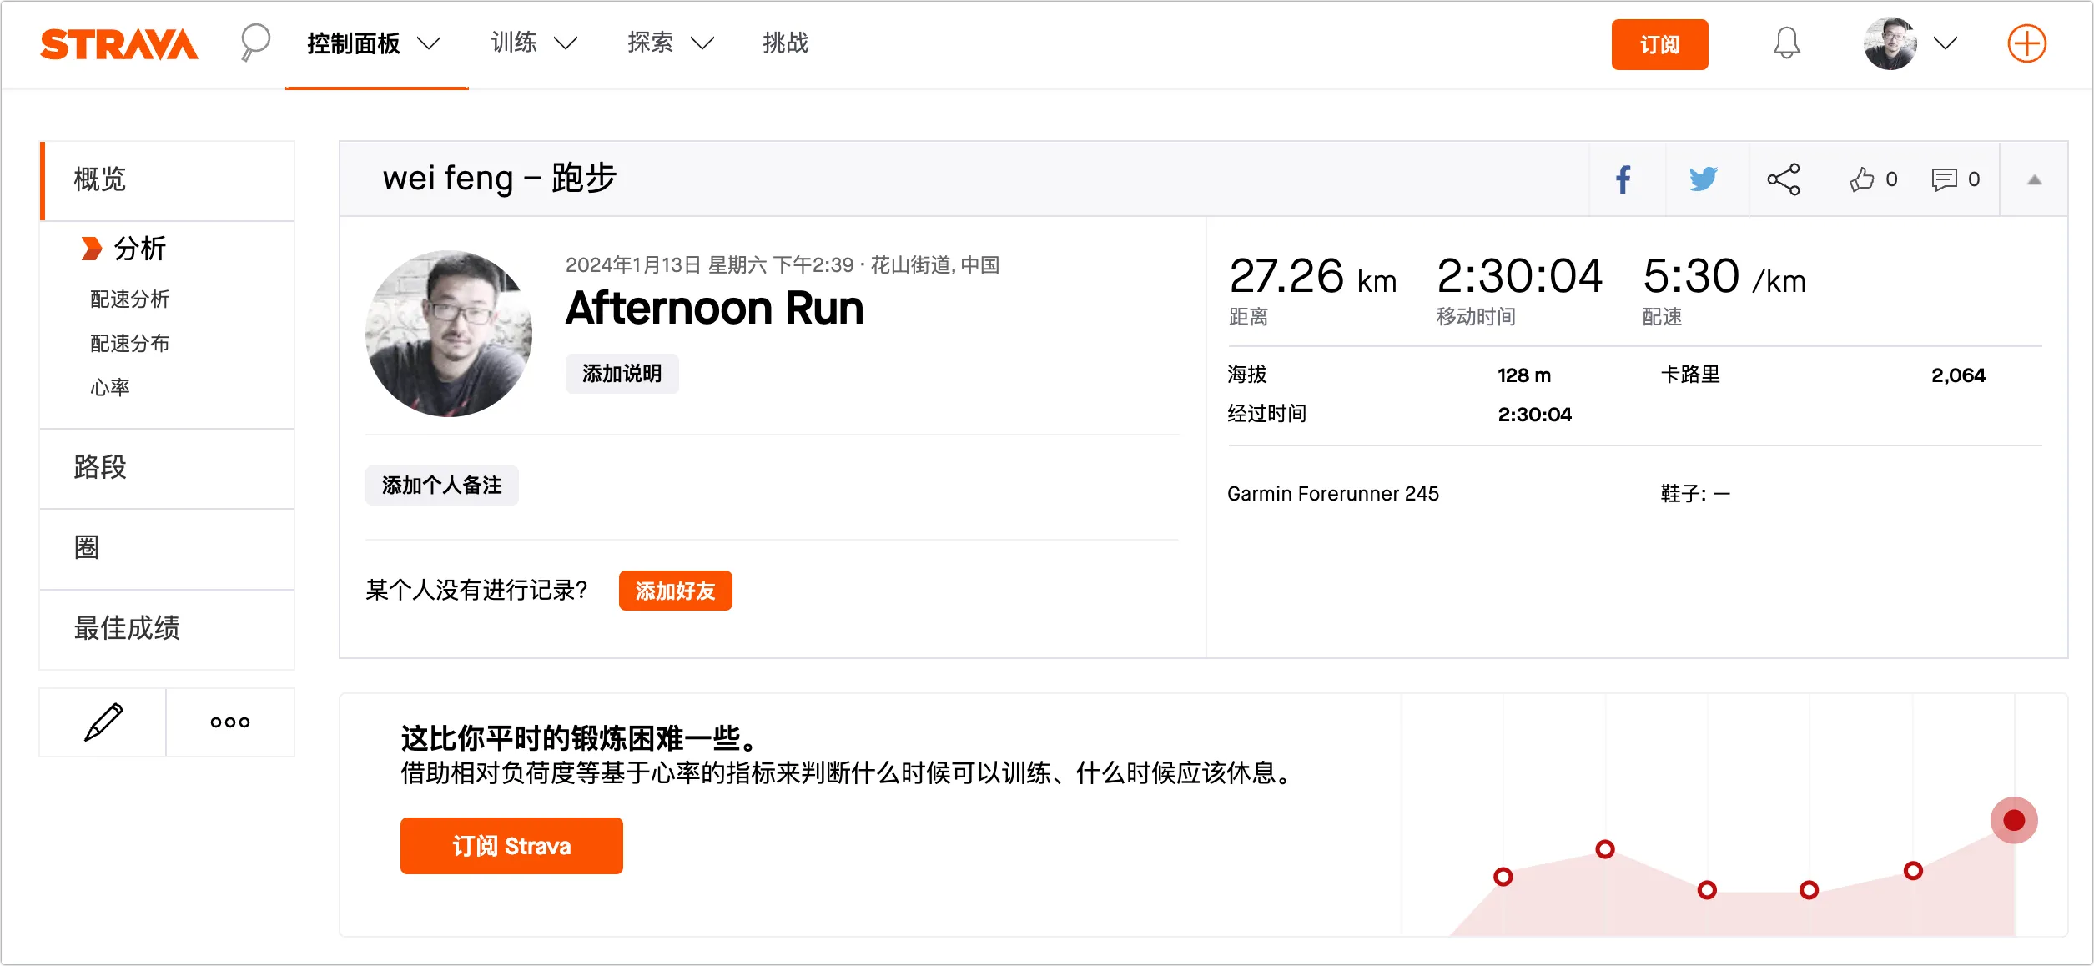Click the search magnifier icon
2094x966 pixels.
pos(254,42)
